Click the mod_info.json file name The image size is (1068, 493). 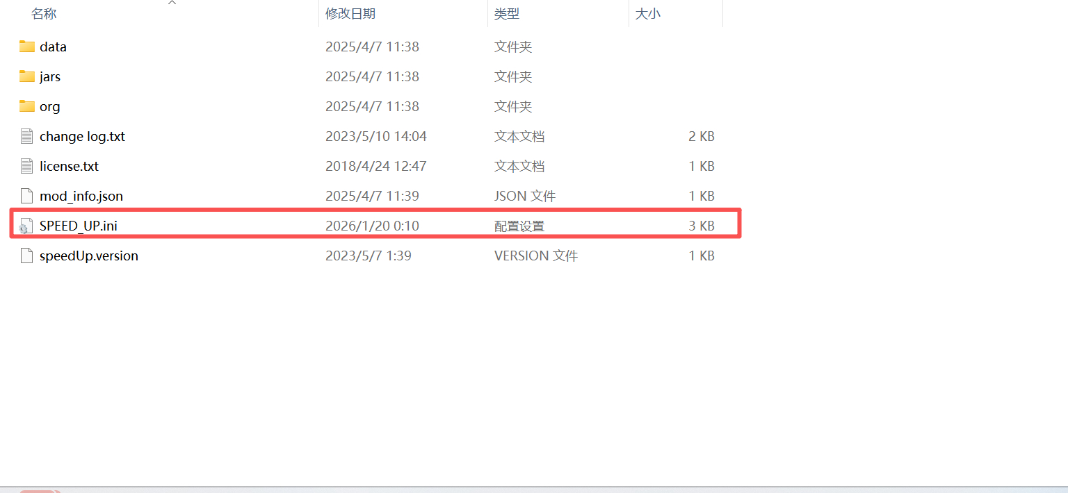(x=81, y=196)
